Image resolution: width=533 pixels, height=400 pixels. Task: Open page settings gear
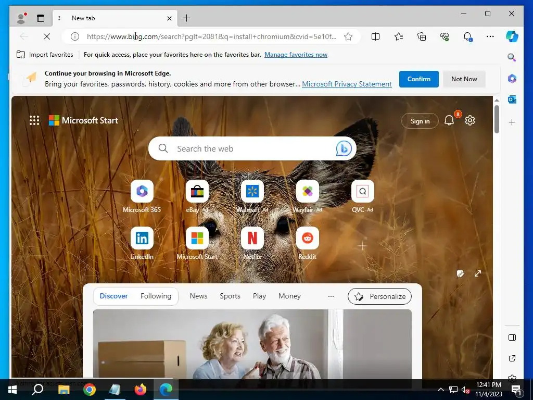pyautogui.click(x=470, y=120)
